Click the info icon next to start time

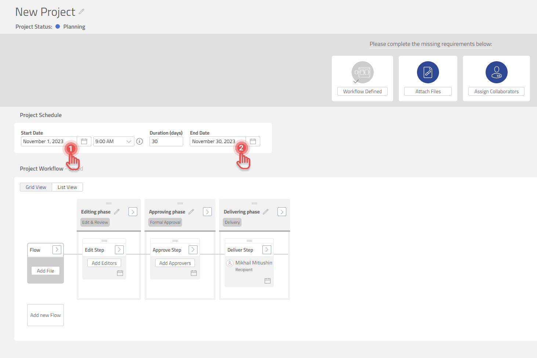coord(139,142)
